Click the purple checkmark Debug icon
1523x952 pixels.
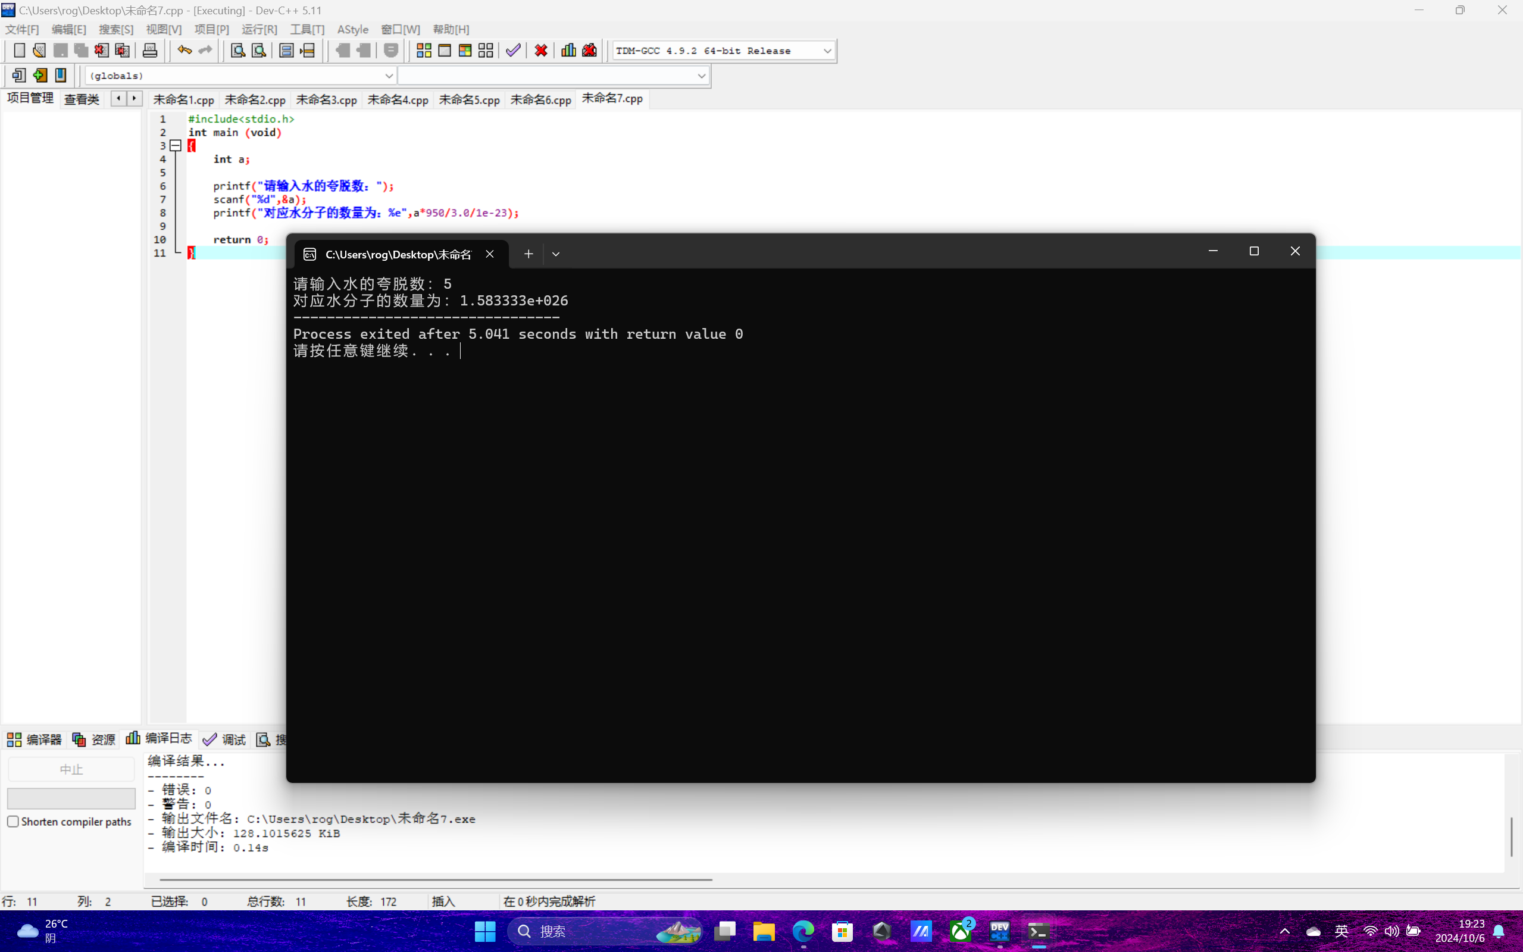(x=513, y=51)
